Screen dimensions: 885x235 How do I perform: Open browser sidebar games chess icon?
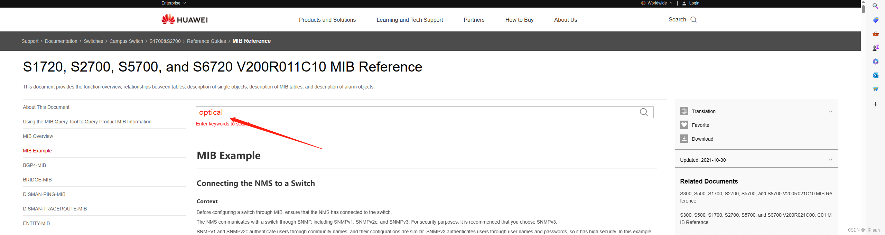pyautogui.click(x=875, y=48)
